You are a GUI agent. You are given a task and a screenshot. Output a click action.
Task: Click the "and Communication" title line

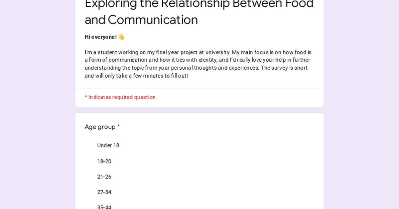[x=141, y=20]
